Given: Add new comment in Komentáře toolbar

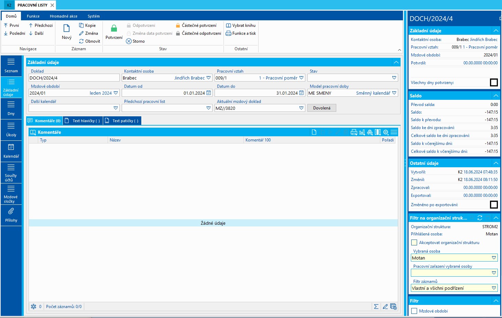Looking at the screenshot, I should click(314, 132).
